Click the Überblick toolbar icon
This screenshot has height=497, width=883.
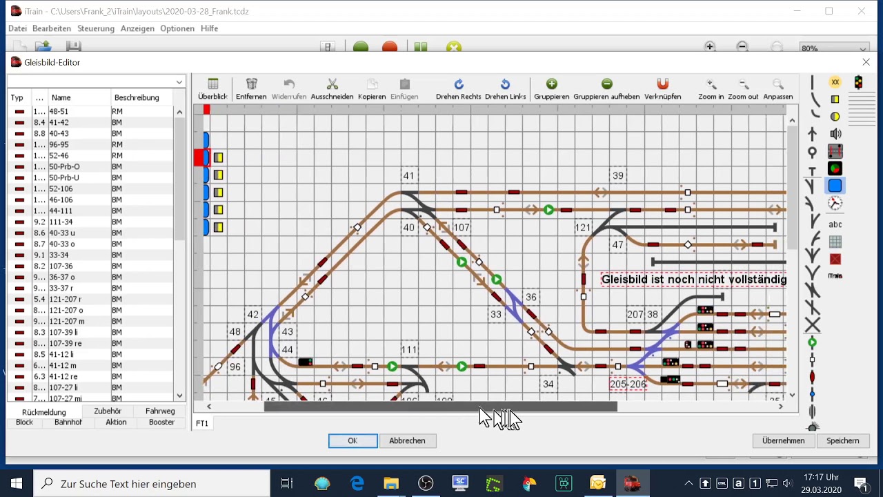[x=213, y=84]
